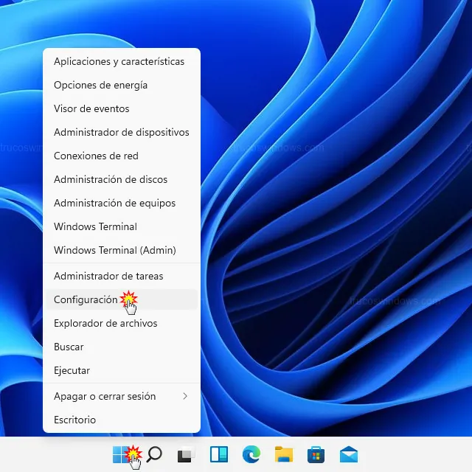Select Aplicaciones y características
472x472 pixels.
click(119, 61)
